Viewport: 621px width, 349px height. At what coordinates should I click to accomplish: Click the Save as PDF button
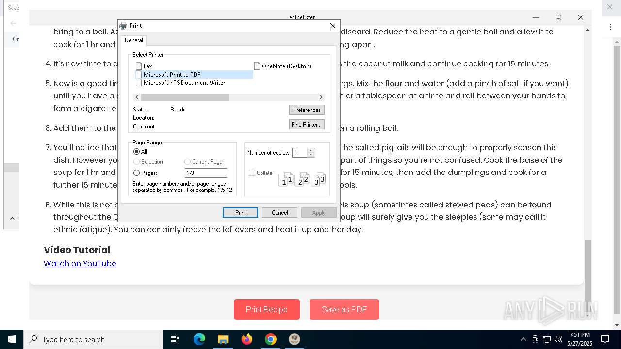click(x=344, y=309)
